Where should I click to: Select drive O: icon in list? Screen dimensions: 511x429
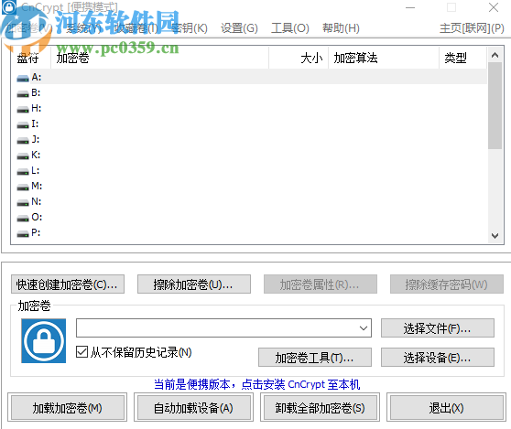pyautogui.click(x=23, y=218)
